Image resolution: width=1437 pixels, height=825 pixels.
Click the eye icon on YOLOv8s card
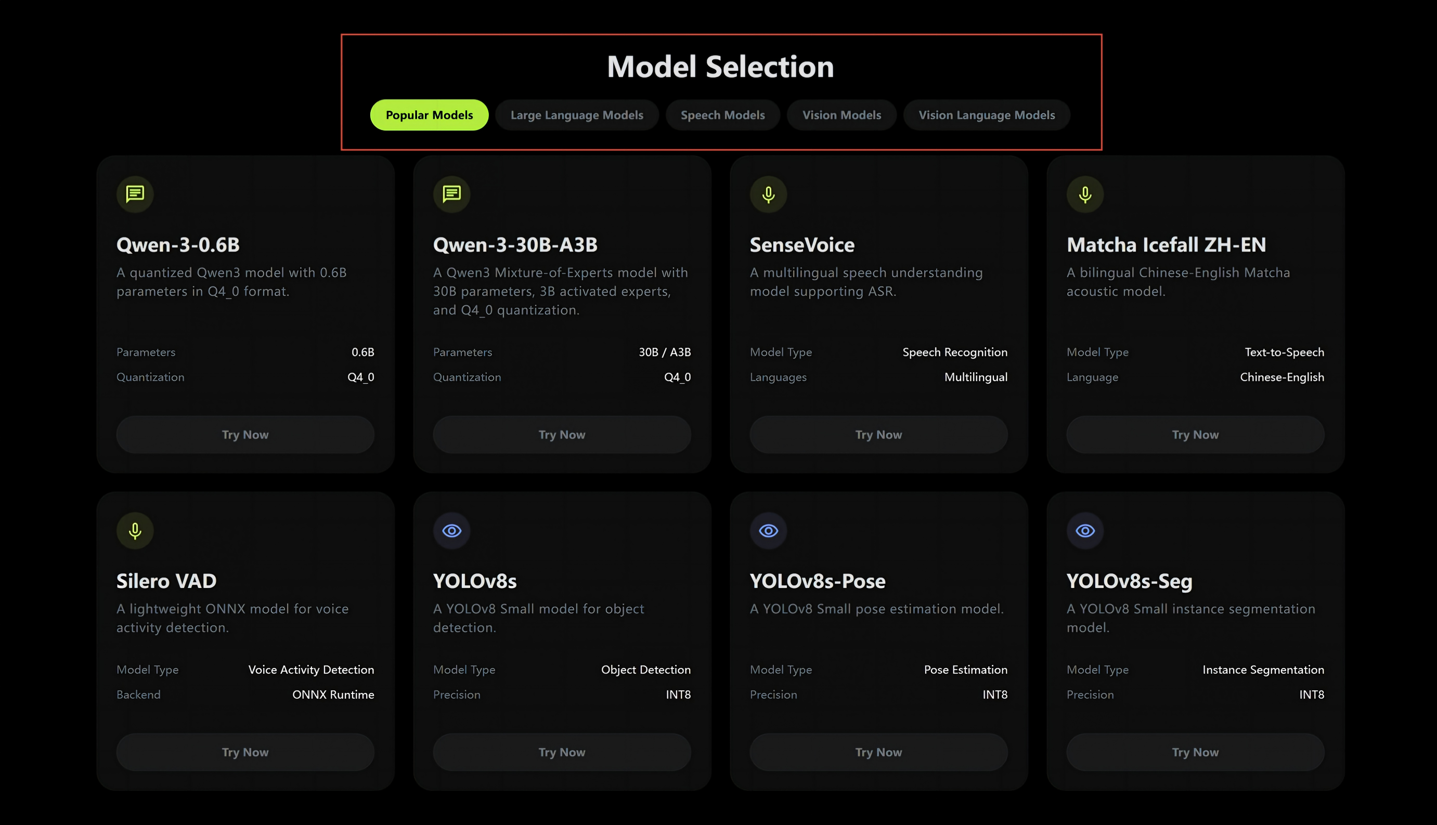(x=452, y=531)
